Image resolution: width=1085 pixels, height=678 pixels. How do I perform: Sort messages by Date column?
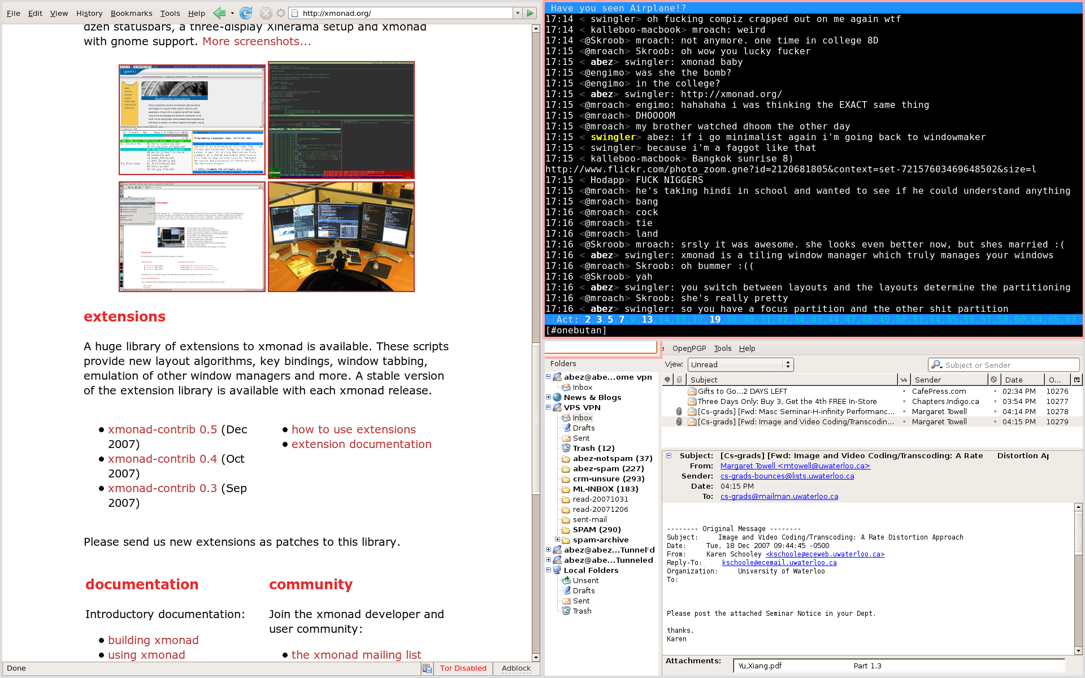1022,380
